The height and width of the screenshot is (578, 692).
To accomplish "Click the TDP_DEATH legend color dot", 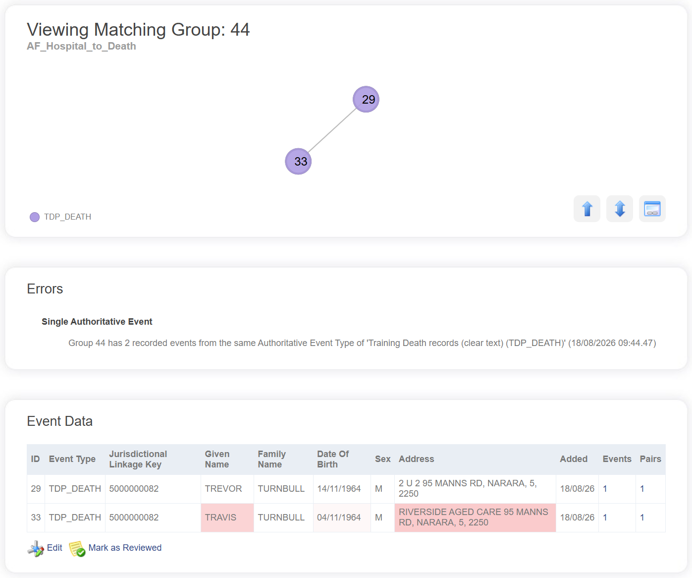I will pyautogui.click(x=35, y=217).
